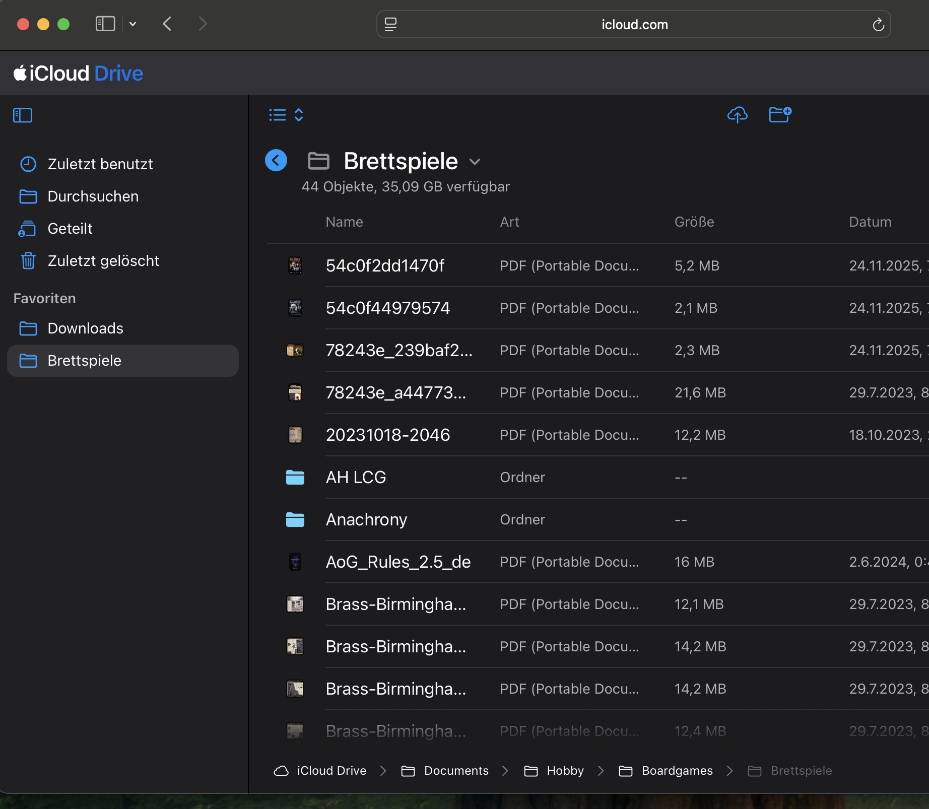Click the upload to iCloud icon
Image resolution: width=929 pixels, height=809 pixels.
pyautogui.click(x=737, y=115)
